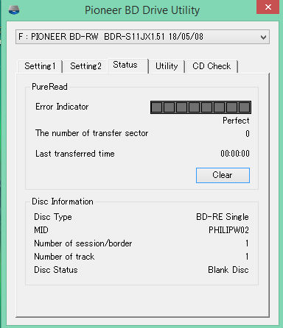The height and width of the screenshot is (328, 283).
Task: Click the PHILIPW02 MID value
Action: coord(228,230)
